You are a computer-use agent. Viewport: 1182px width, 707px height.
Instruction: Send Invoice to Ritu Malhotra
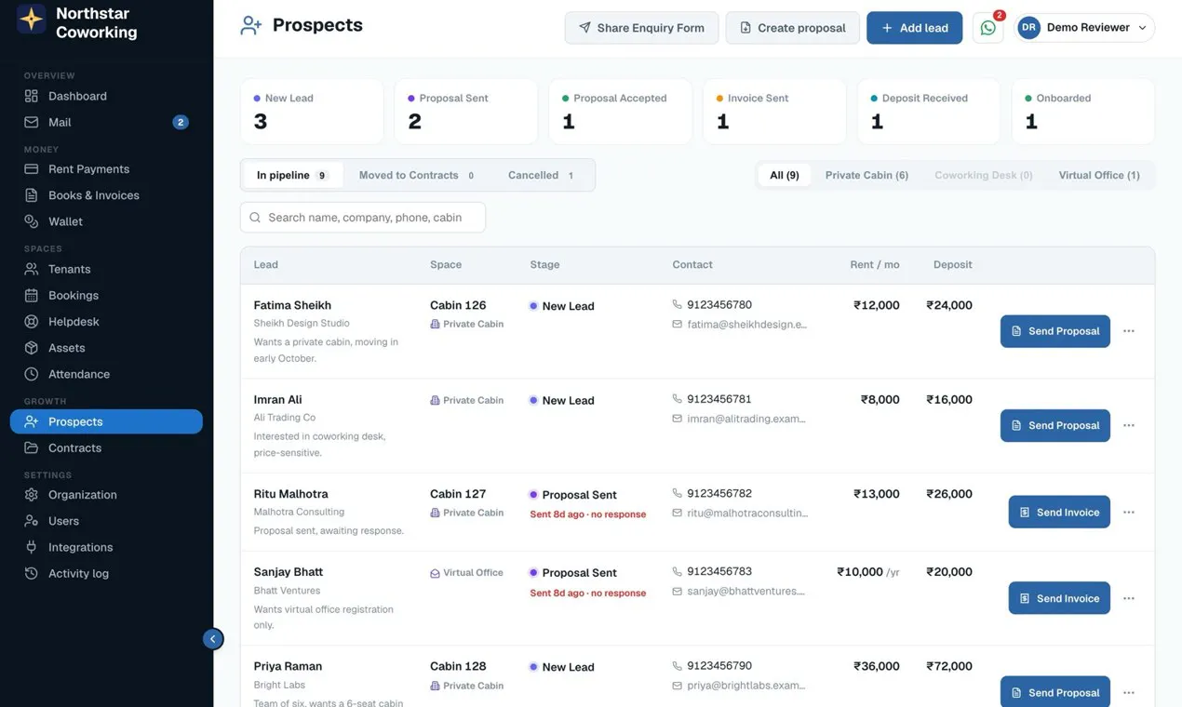coord(1059,512)
